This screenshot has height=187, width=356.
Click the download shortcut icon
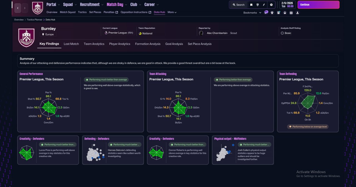click(x=298, y=13)
